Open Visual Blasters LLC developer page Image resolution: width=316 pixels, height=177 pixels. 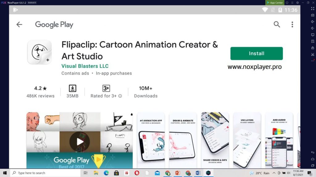pos(85,66)
